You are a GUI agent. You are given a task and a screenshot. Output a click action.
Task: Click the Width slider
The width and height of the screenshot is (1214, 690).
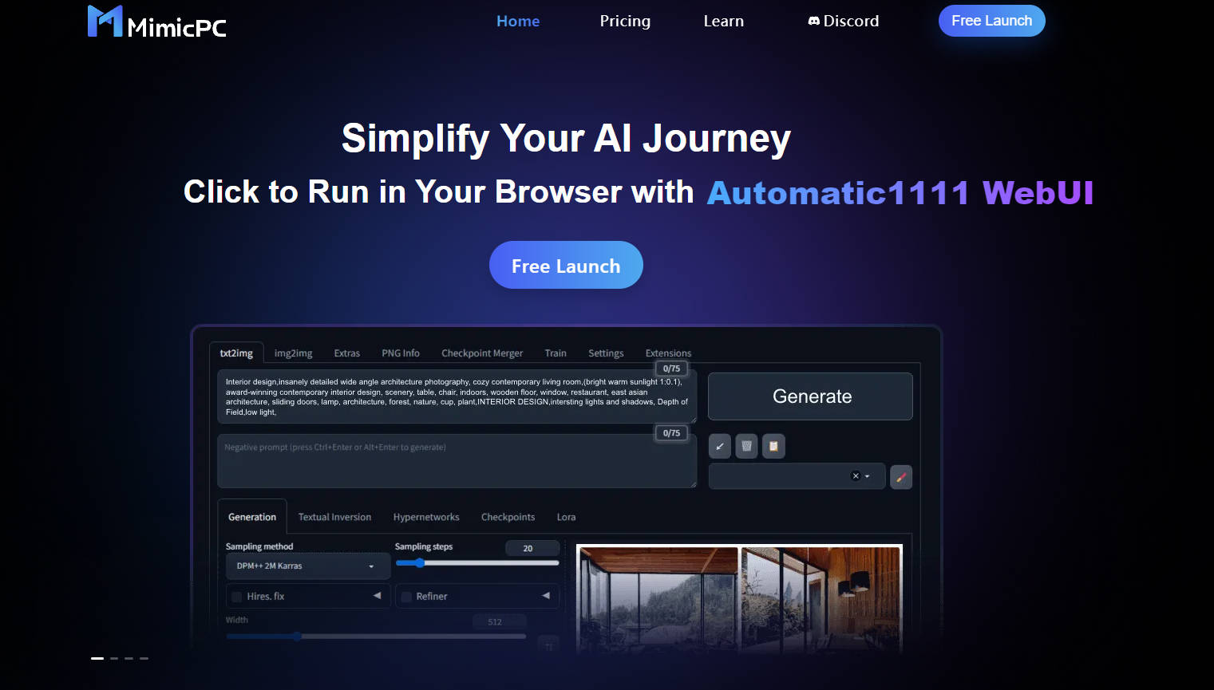pos(376,637)
